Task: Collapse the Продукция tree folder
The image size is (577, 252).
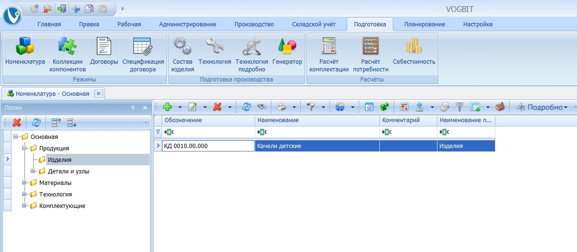Action: click(x=24, y=149)
